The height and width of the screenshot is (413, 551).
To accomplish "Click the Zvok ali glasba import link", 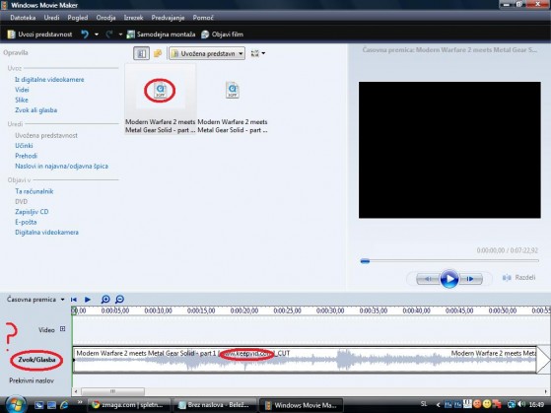I will point(35,110).
